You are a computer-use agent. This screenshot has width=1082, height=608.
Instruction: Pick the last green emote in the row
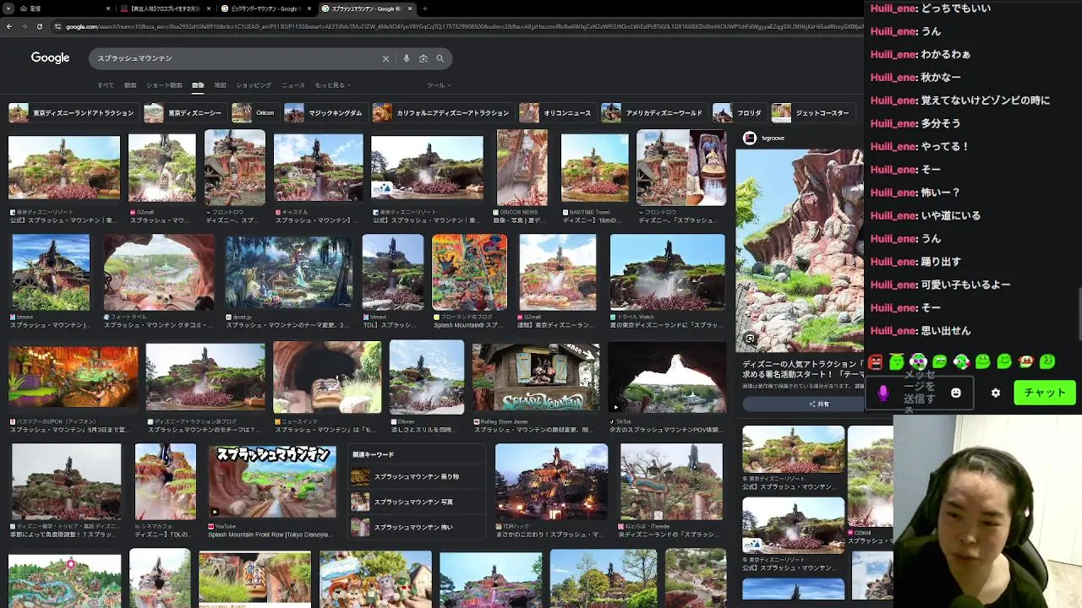(x=1047, y=361)
